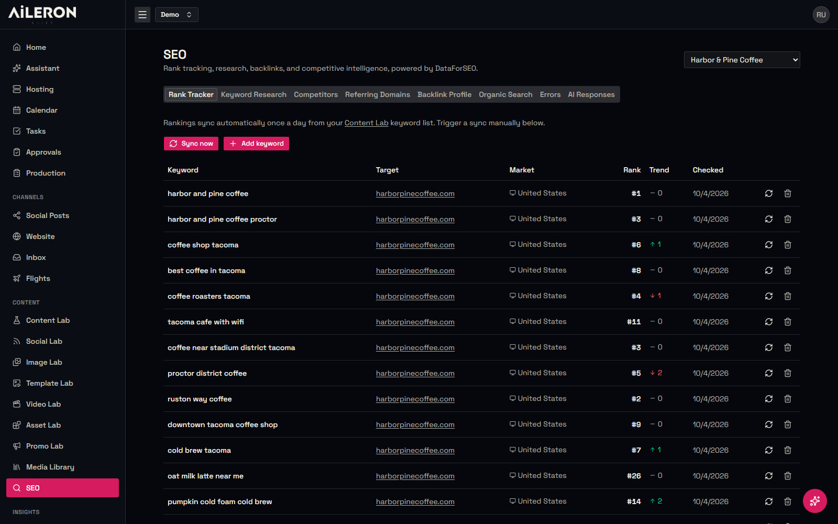This screenshot has height=524, width=838.
Task: Open Media Library in the sidebar
Action: 50,467
